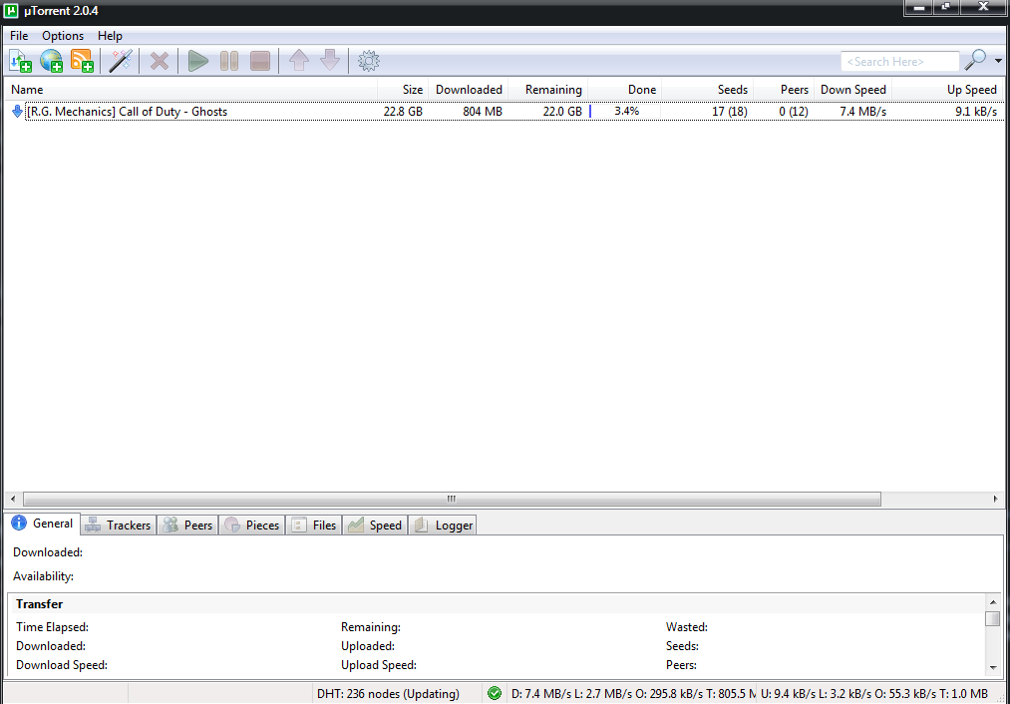The height and width of the screenshot is (704, 1010).
Task: Sort by the Seeds column header
Action: pyautogui.click(x=707, y=90)
